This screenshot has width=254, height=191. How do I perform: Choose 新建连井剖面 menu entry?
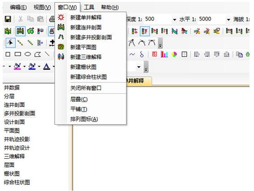[x=91, y=27]
